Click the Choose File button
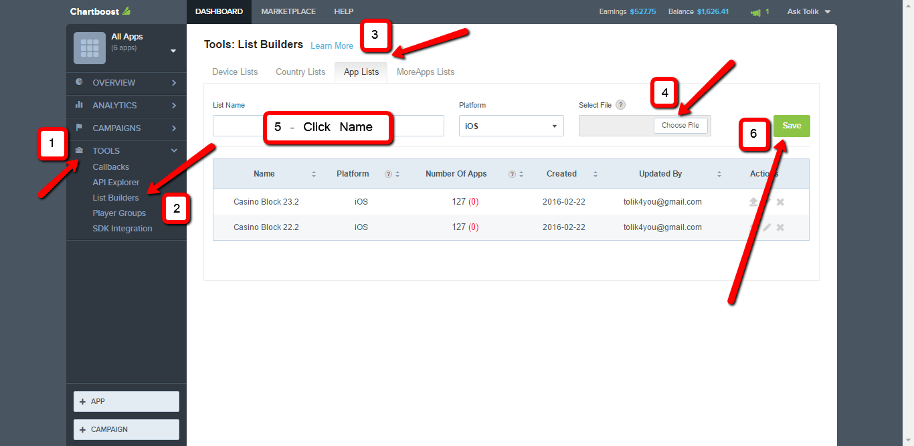 [x=680, y=126]
